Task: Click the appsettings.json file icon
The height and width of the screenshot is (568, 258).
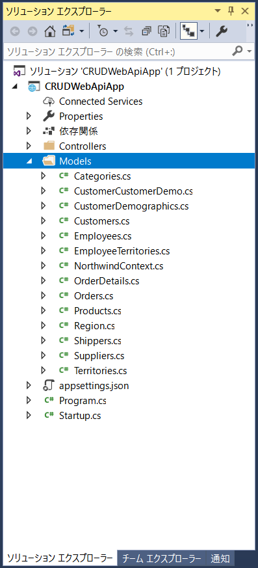Action: pos(49,385)
